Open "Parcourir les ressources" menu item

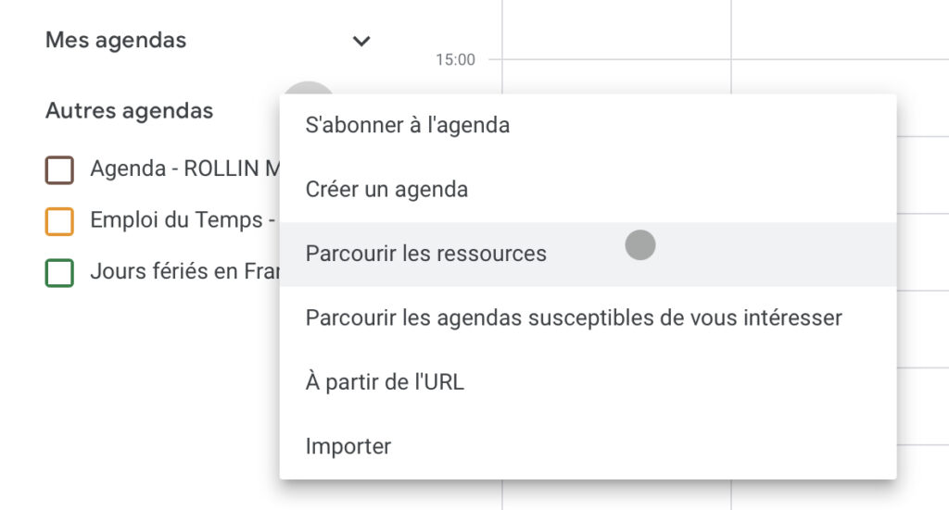426,254
